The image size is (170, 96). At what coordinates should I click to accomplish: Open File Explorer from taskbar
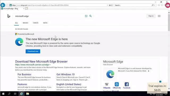pyautogui.click(x=28, y=94)
